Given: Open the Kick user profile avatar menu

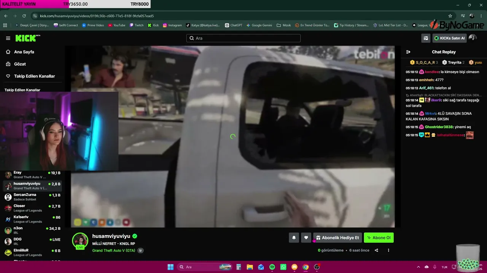Looking at the screenshot, I should [x=473, y=38].
